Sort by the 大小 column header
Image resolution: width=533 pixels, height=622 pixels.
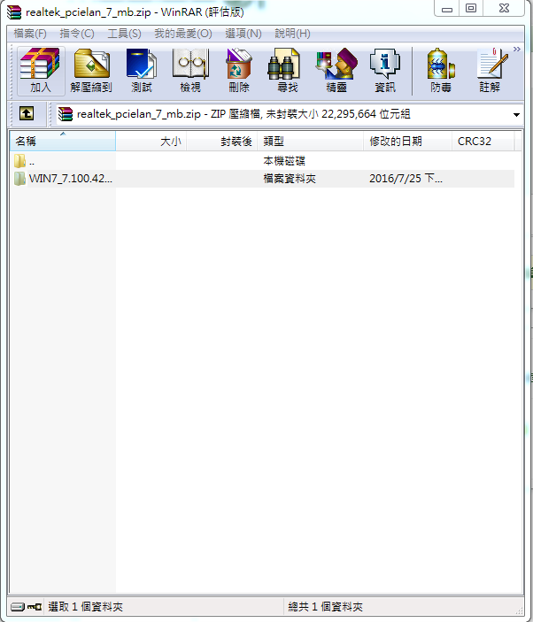point(151,142)
